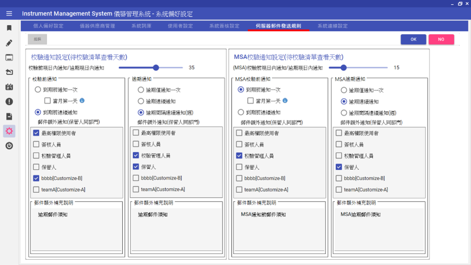Select 逾期連續通知 in MSA逾期通知
471x265 pixels.
344,102
